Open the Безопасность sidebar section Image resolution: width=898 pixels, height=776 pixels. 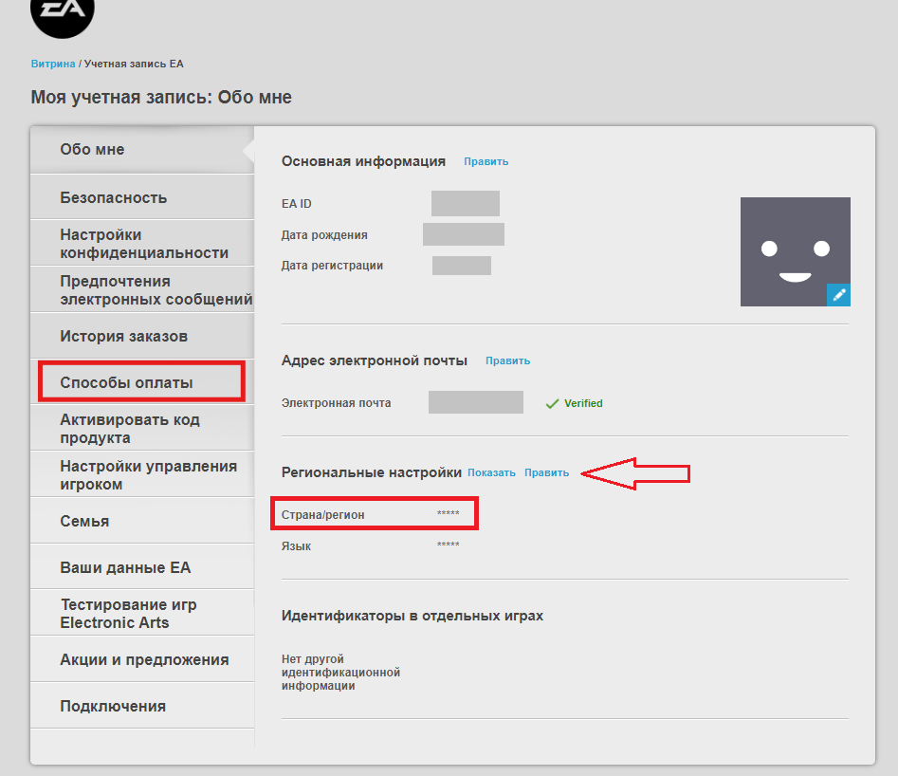click(113, 197)
